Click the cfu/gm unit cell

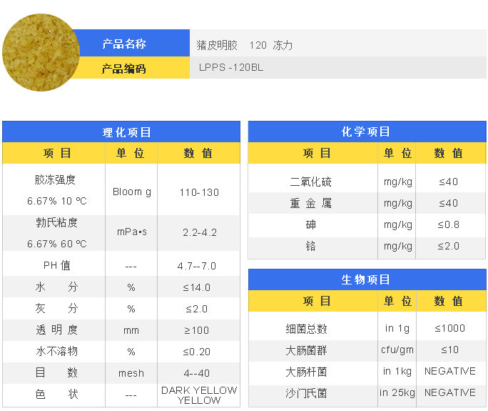(397, 350)
